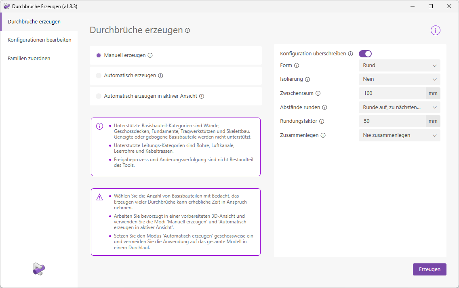Image resolution: width=459 pixels, height=288 pixels.
Task: Click the app logo in the bottom-left corner
Action: 39,269
